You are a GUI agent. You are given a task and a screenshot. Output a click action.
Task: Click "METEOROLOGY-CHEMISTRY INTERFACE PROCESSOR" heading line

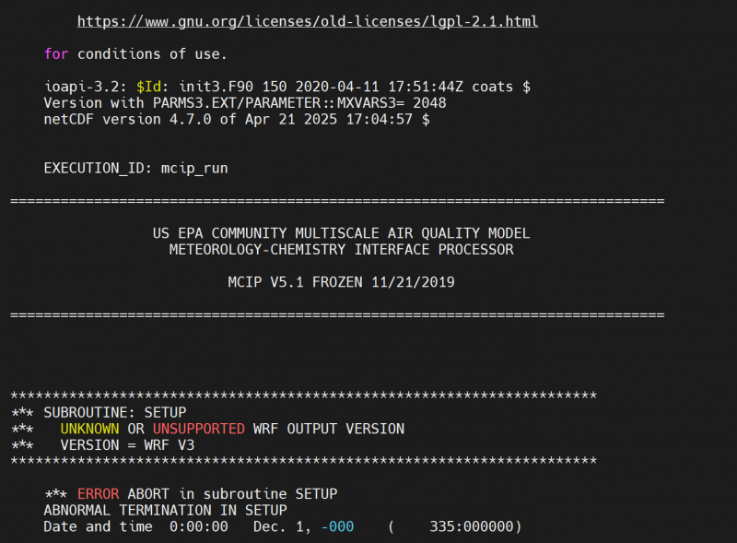click(x=341, y=250)
